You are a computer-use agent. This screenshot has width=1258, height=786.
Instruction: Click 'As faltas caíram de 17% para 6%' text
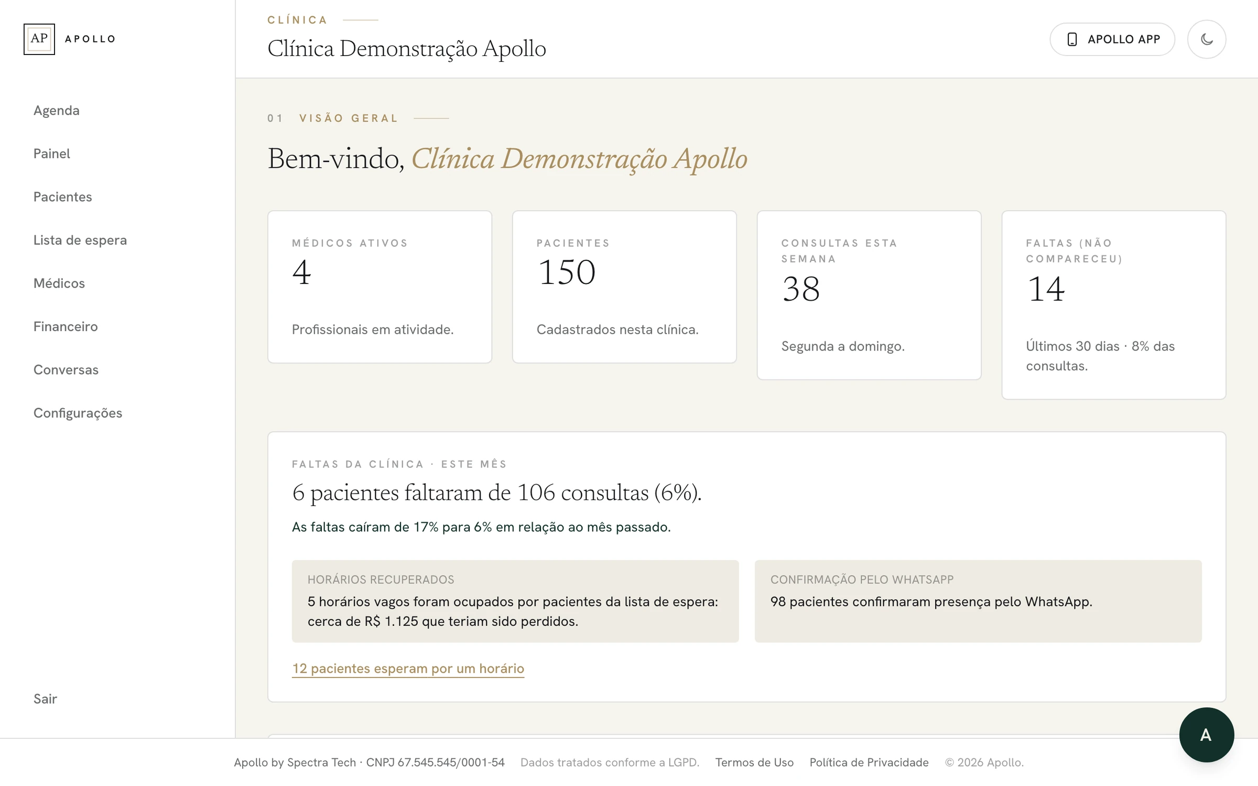(x=481, y=527)
